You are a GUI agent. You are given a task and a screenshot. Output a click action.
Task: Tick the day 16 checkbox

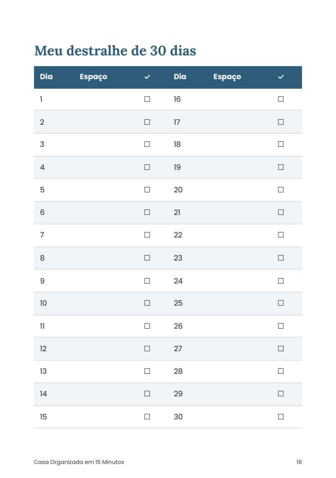click(281, 99)
